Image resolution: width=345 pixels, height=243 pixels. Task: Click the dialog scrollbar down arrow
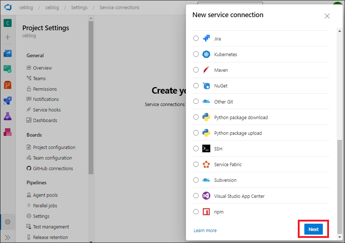tap(340, 237)
